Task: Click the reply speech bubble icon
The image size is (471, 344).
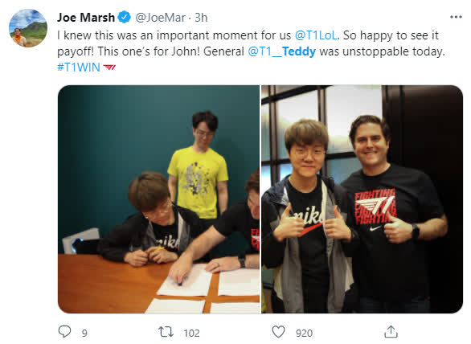Action: [64, 332]
